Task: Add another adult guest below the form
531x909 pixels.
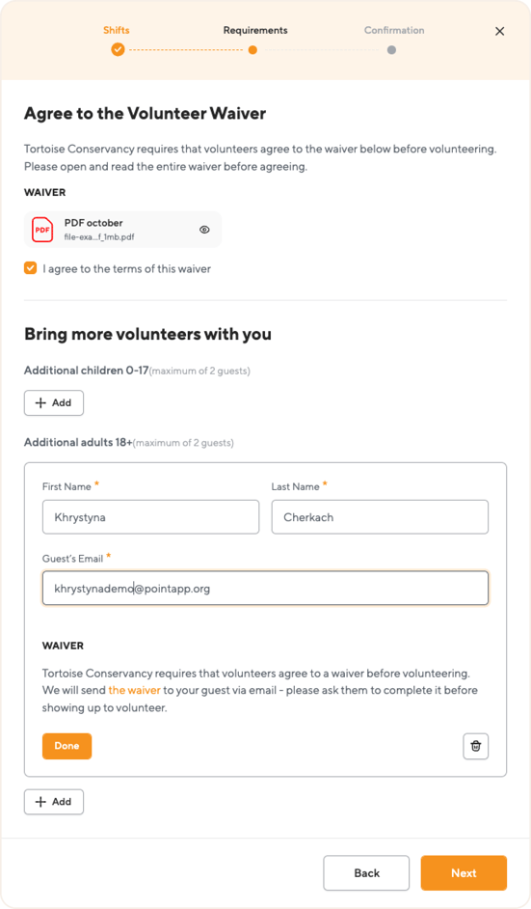Action: (x=54, y=802)
